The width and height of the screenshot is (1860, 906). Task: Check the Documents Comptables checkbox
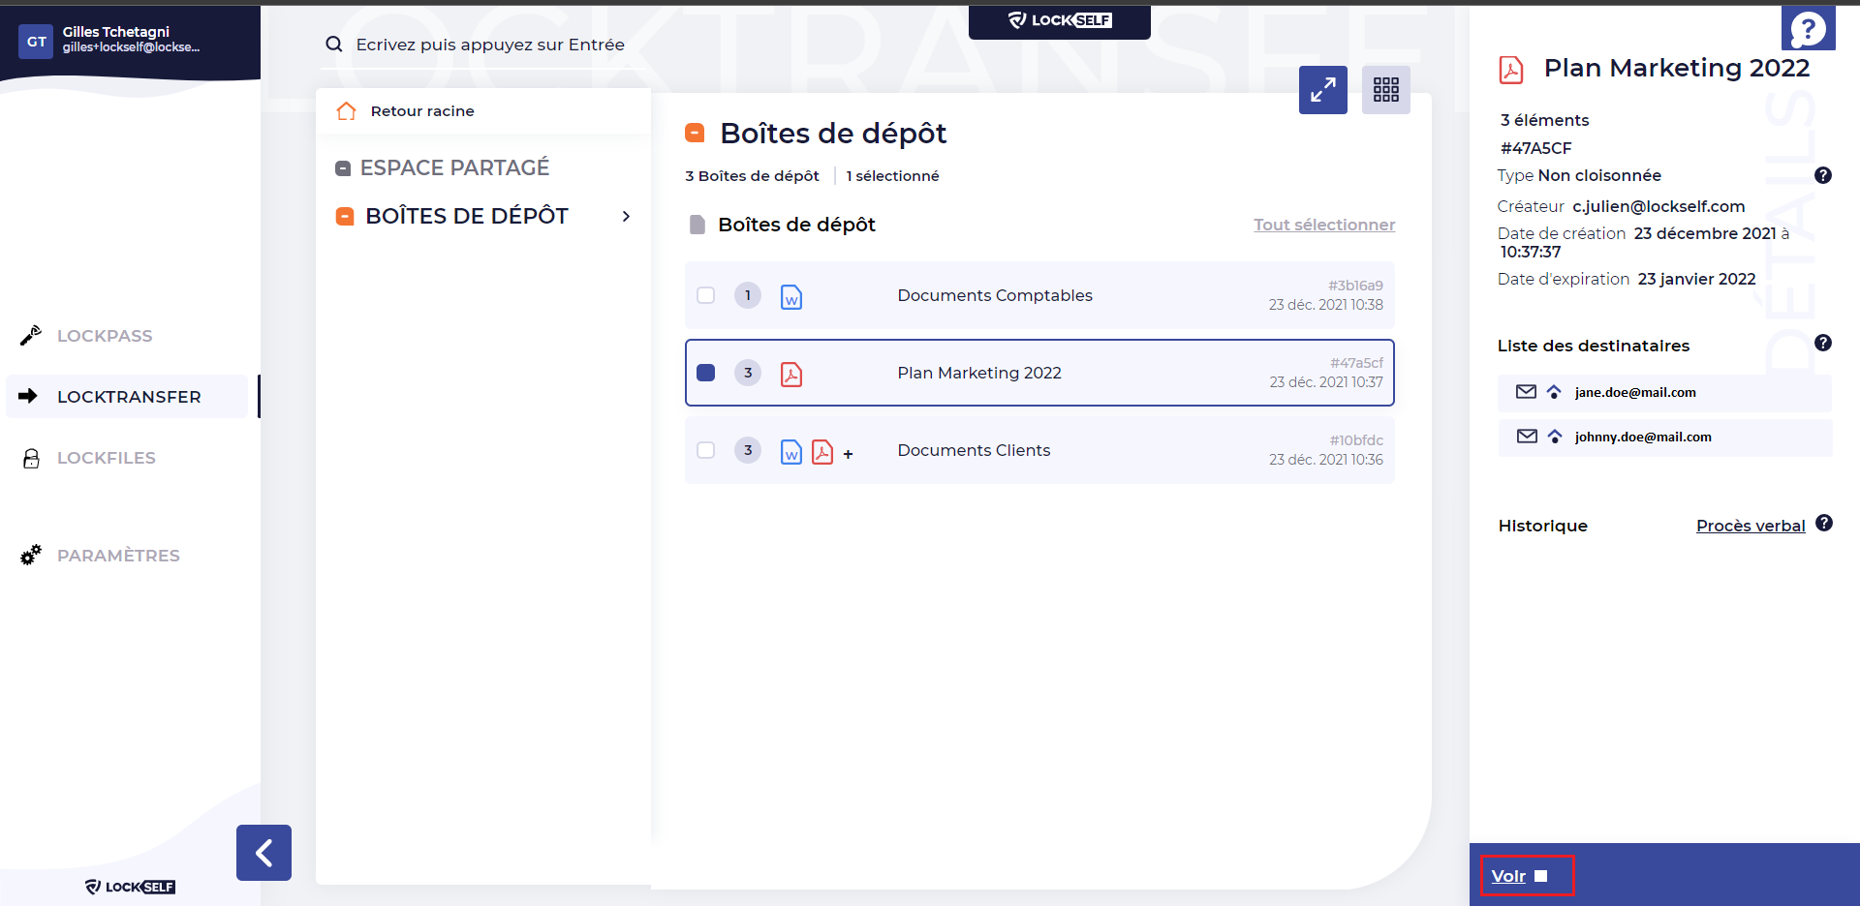tap(706, 295)
